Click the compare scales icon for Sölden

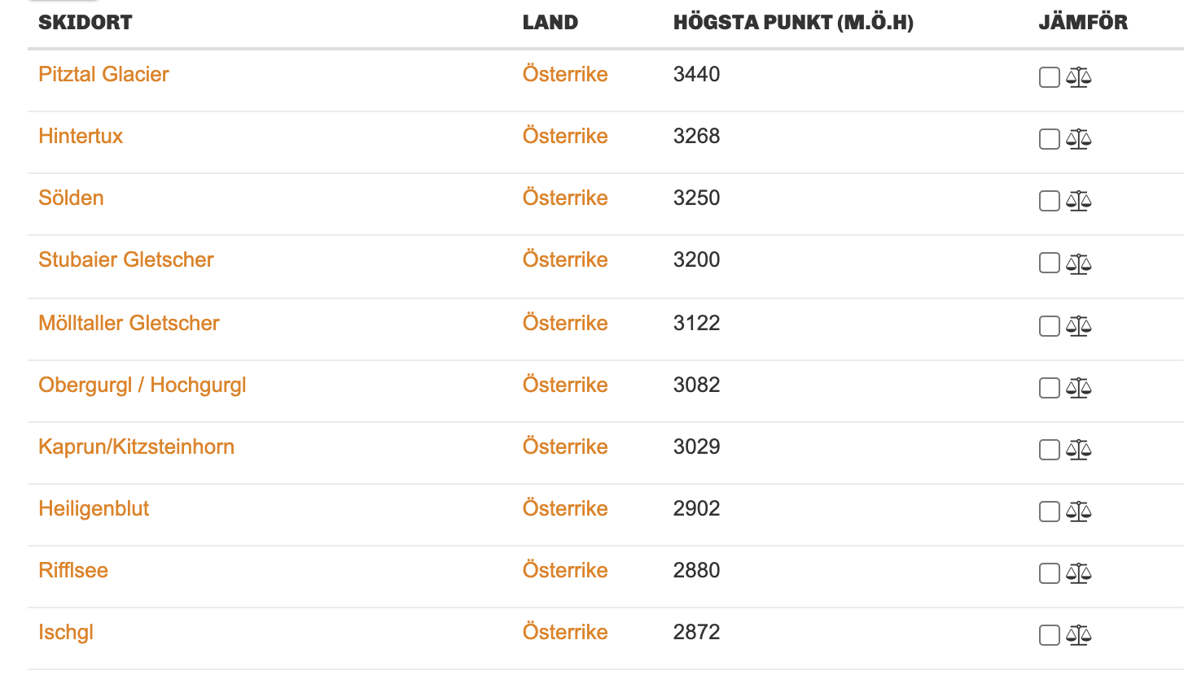pos(1078,201)
